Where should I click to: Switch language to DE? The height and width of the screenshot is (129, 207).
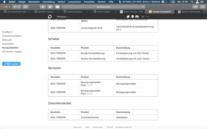pyautogui.click(x=143, y=16)
